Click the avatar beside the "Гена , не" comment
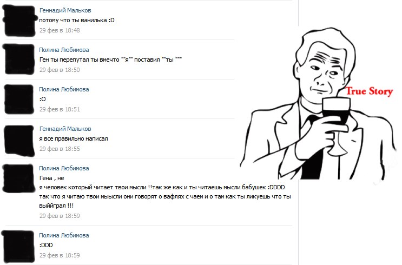402x265 pixels. (18, 179)
